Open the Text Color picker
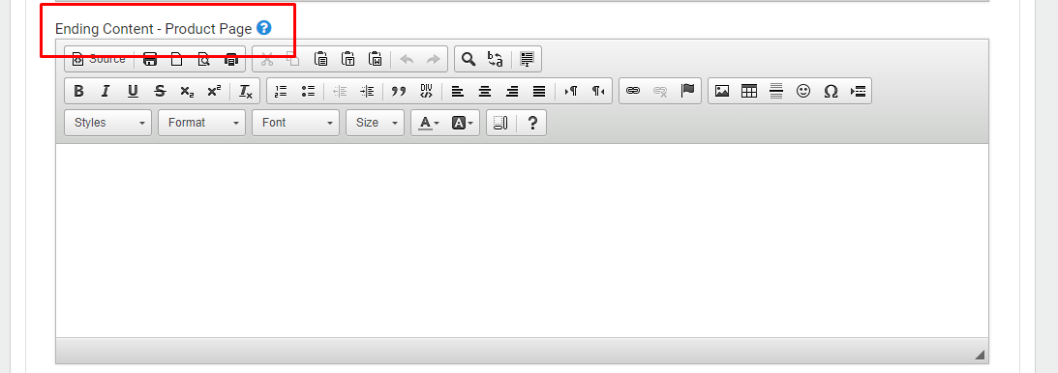Viewport: 1058px width, 373px height. point(429,123)
